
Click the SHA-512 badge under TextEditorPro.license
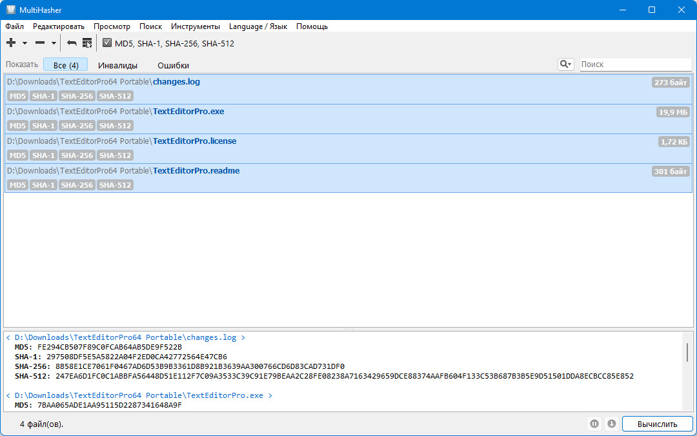(115, 155)
